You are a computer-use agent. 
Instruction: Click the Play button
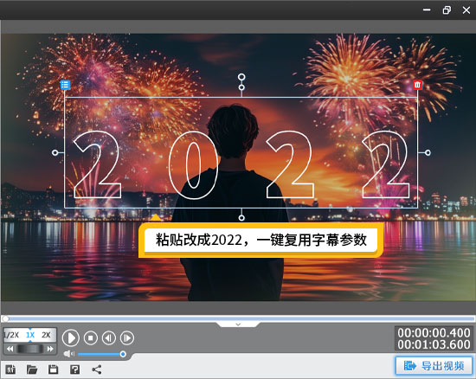click(x=71, y=337)
